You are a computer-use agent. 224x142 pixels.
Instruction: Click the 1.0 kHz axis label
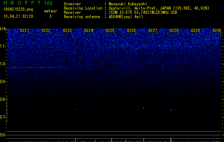[3, 64]
